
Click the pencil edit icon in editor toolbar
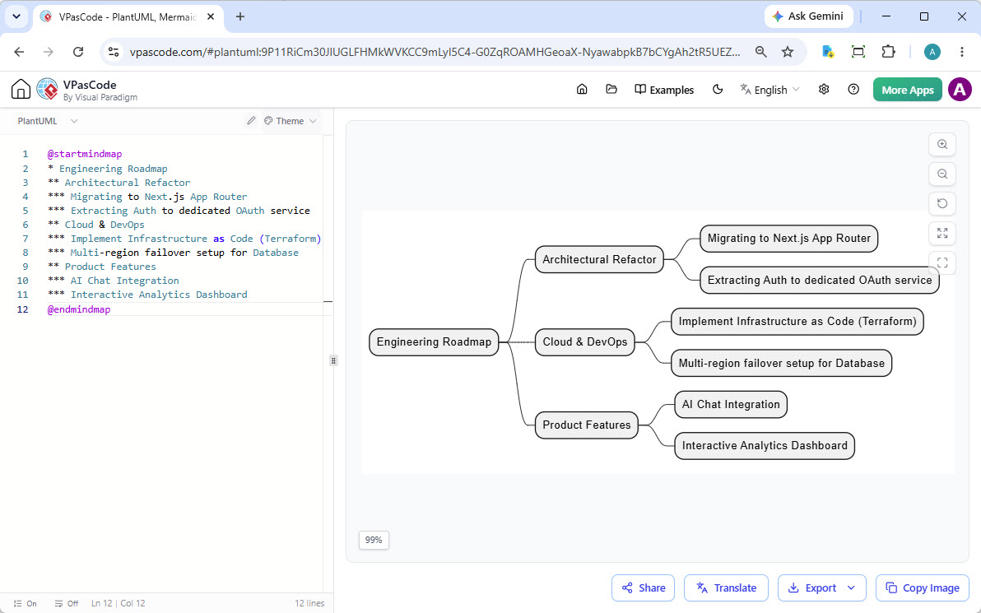click(251, 121)
